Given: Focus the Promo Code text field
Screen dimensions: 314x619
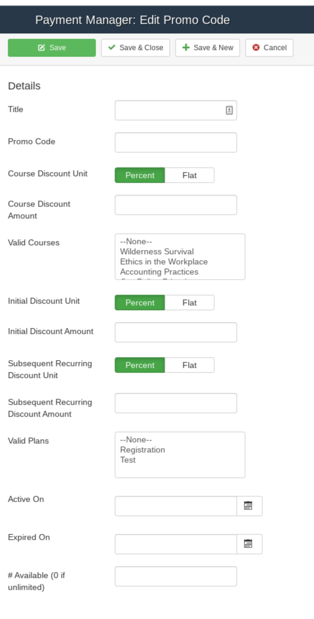Looking at the screenshot, I should click(176, 142).
